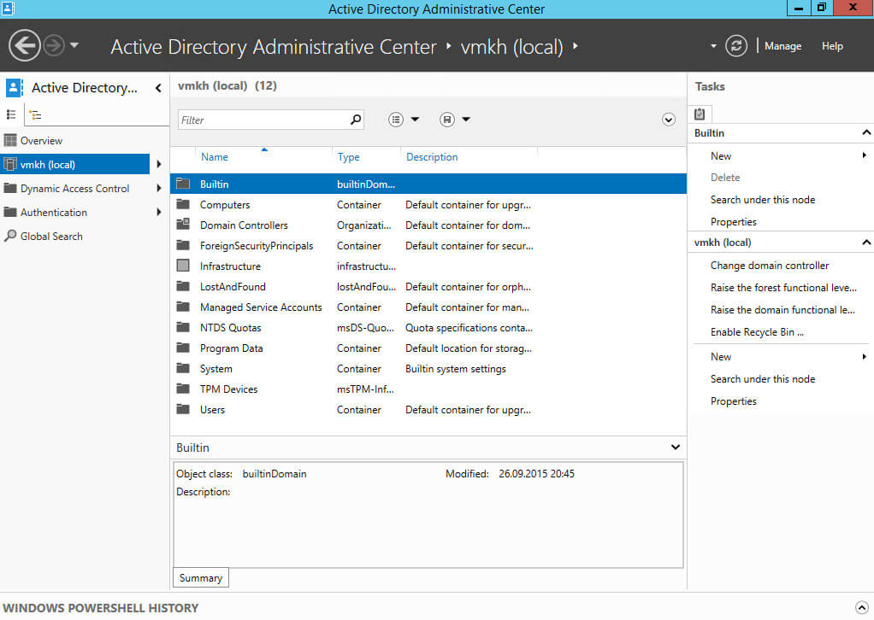Open dropdown arrow beside save icon
Viewport: 874px width, 620px height.
pos(466,119)
